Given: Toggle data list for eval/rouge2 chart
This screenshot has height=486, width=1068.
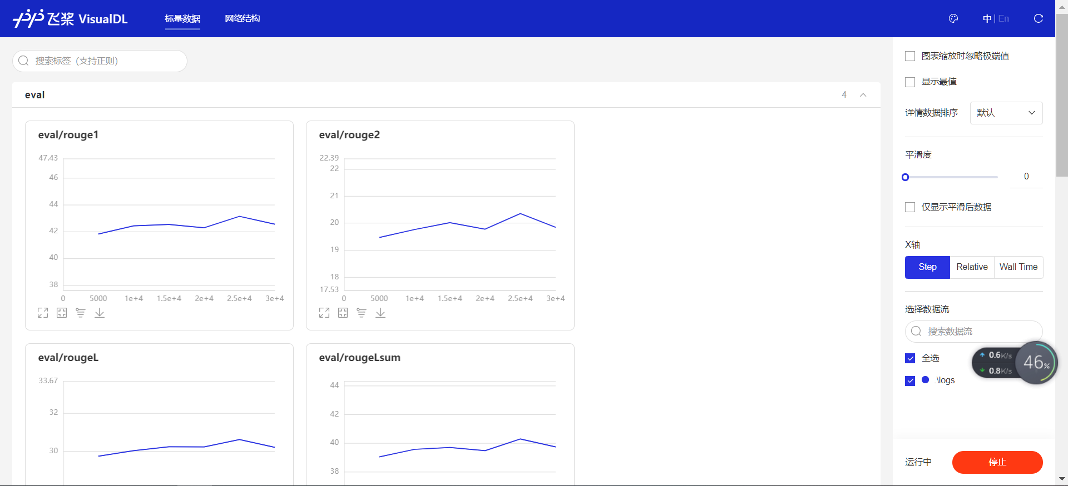Looking at the screenshot, I should tap(362, 313).
